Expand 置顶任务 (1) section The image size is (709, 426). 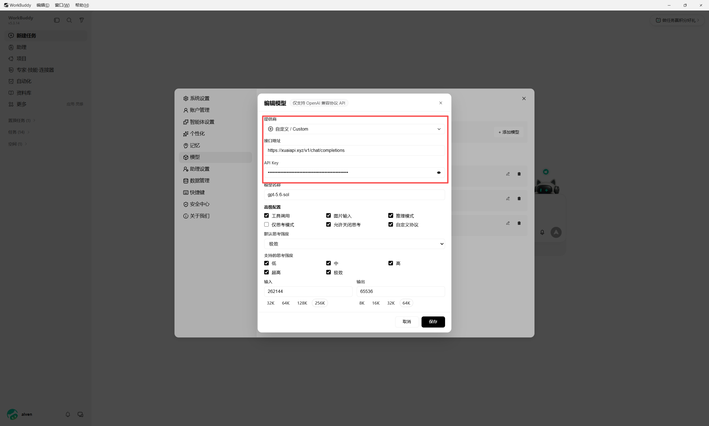point(22,120)
